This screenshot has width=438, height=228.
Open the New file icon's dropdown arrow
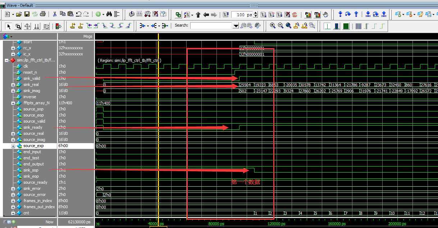click(13, 14)
